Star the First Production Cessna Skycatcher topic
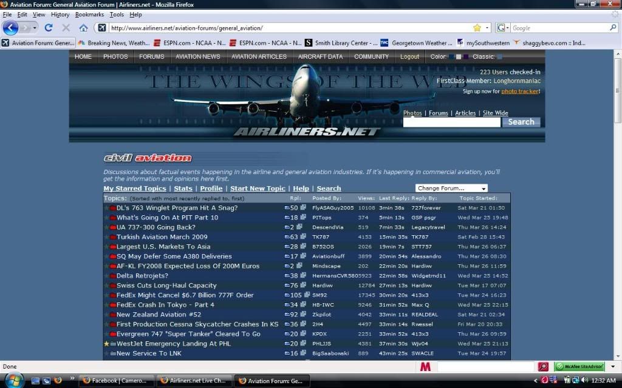This screenshot has width=622, height=388. pyautogui.click(x=106, y=324)
